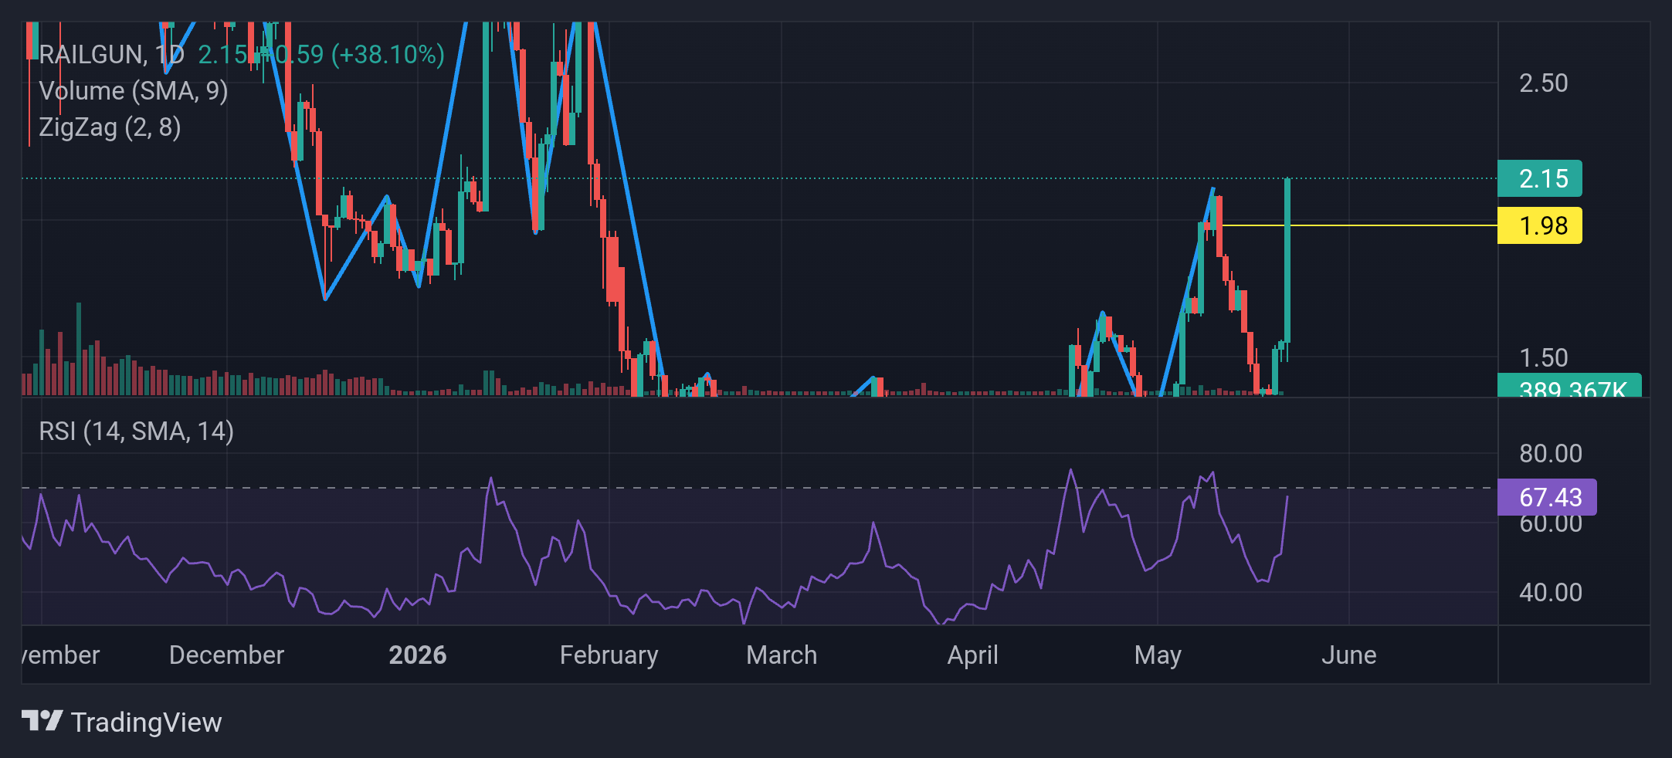This screenshot has height=758, width=1672.
Task: Click the 389.367K volume label
Action: (x=1569, y=385)
